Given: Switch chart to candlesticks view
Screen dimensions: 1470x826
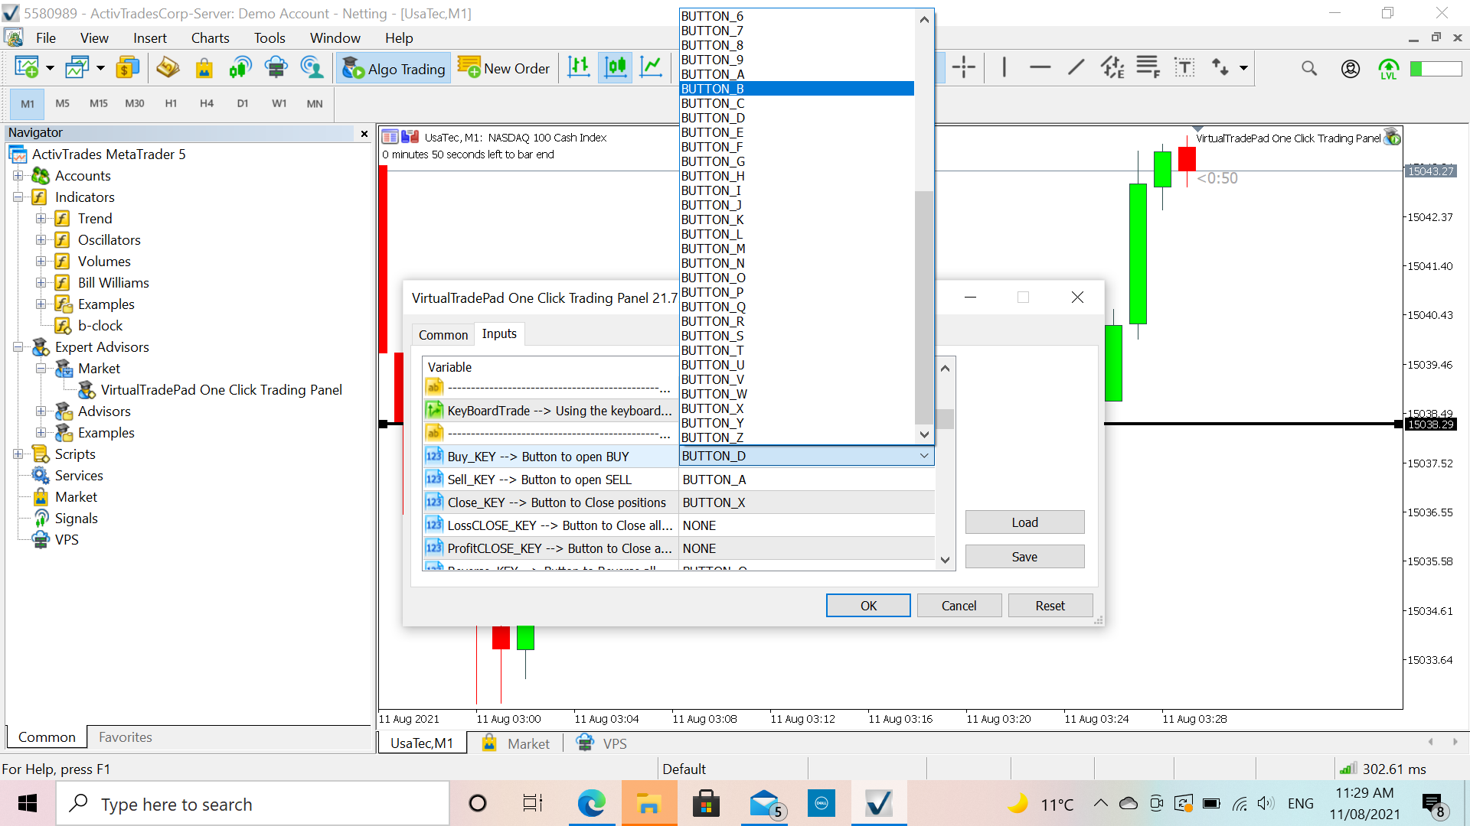Looking at the screenshot, I should click(x=615, y=67).
